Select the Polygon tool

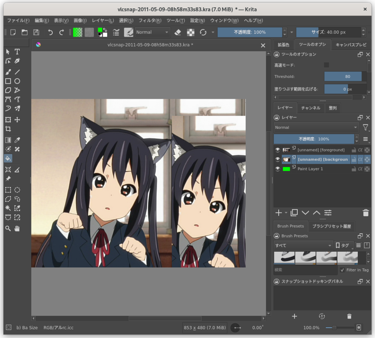point(8,90)
